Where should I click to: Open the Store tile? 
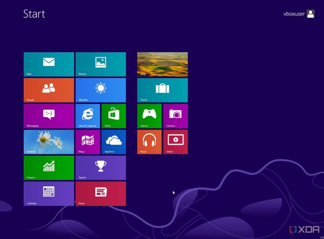[x=114, y=116]
